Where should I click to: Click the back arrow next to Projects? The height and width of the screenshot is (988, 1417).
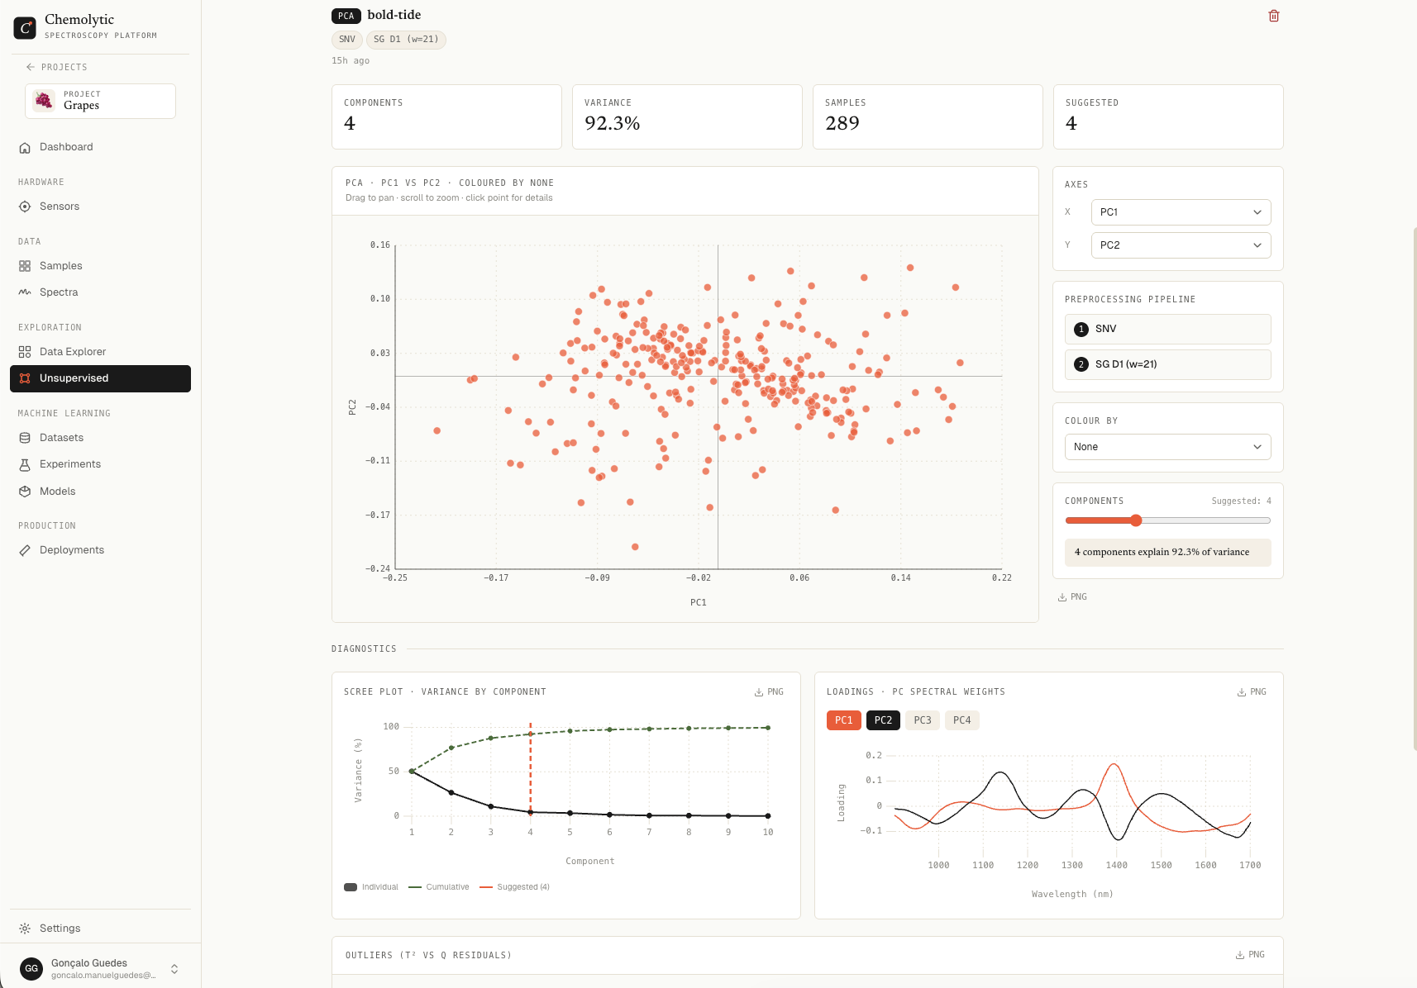(31, 67)
